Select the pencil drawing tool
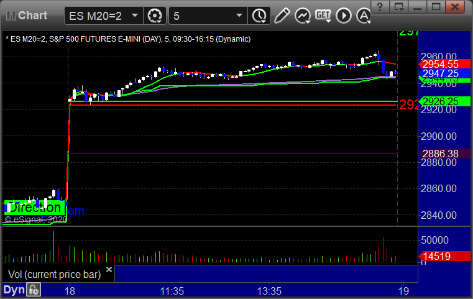Image resolution: width=473 pixels, height=299 pixels. [282, 16]
